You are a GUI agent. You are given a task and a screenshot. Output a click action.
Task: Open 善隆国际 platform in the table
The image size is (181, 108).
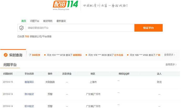pyautogui.click(x=29, y=82)
